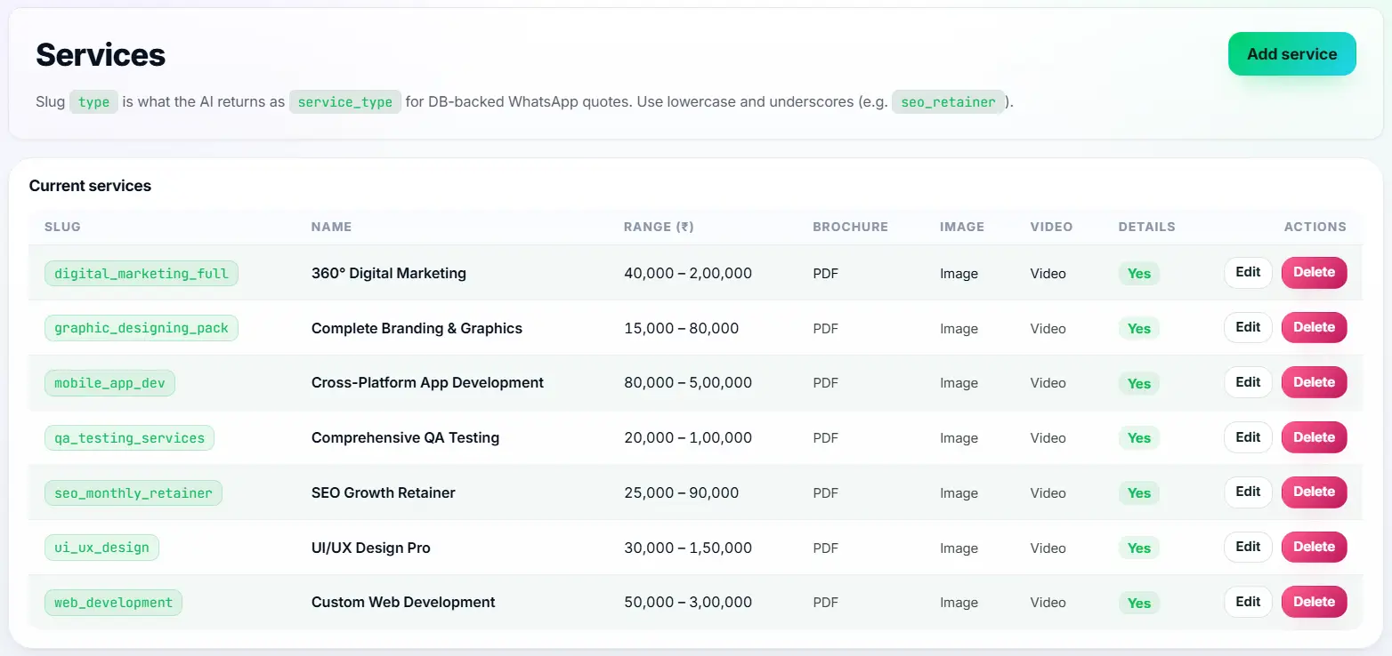
Task: Edit the UI/UX Design Pro service
Action: 1248,547
